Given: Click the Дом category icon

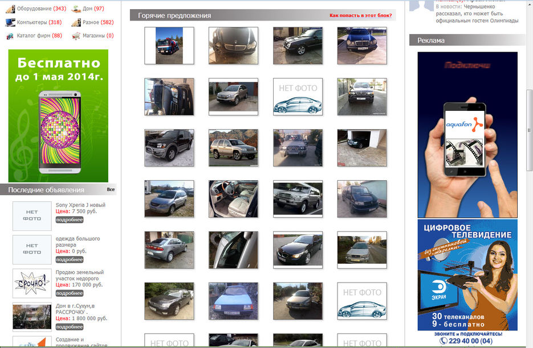Looking at the screenshot, I should [76, 9].
